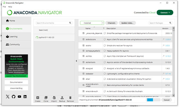
Task: Click the Search Packages magnifier icon
Action: (170, 23)
